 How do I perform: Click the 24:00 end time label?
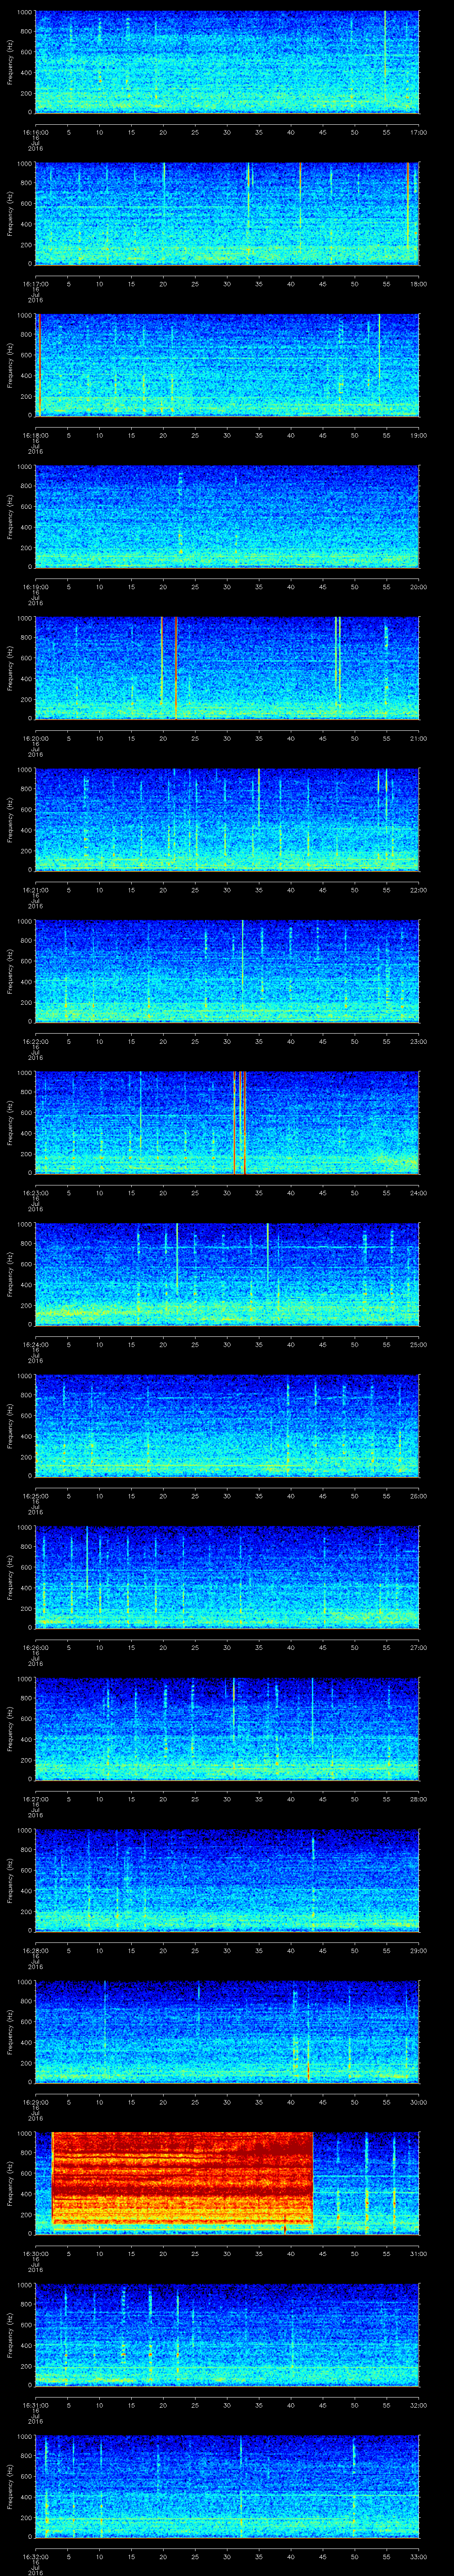tap(419, 1194)
